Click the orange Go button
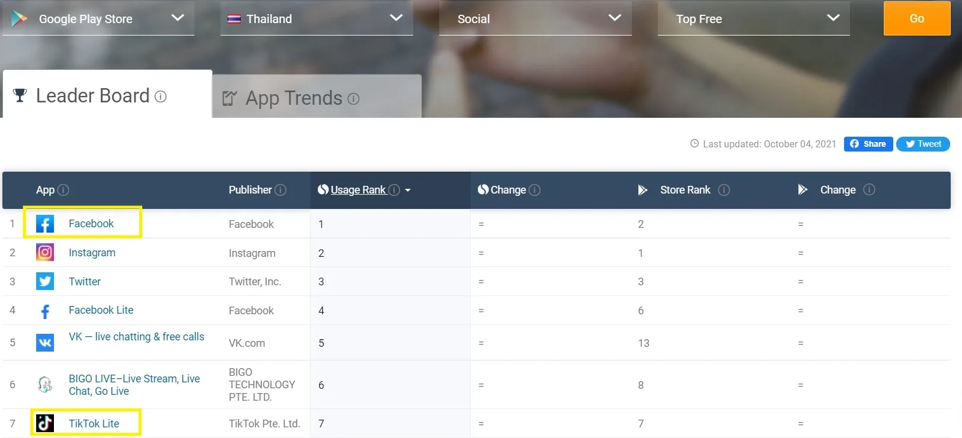 click(917, 18)
